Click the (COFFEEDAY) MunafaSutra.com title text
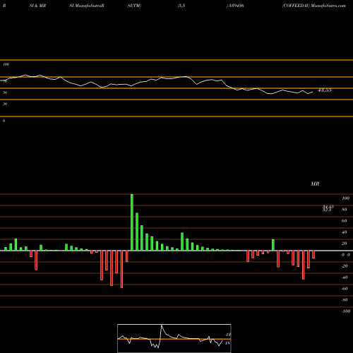Image resolution: width=353 pixels, height=353 pixels. [x=314, y=6]
